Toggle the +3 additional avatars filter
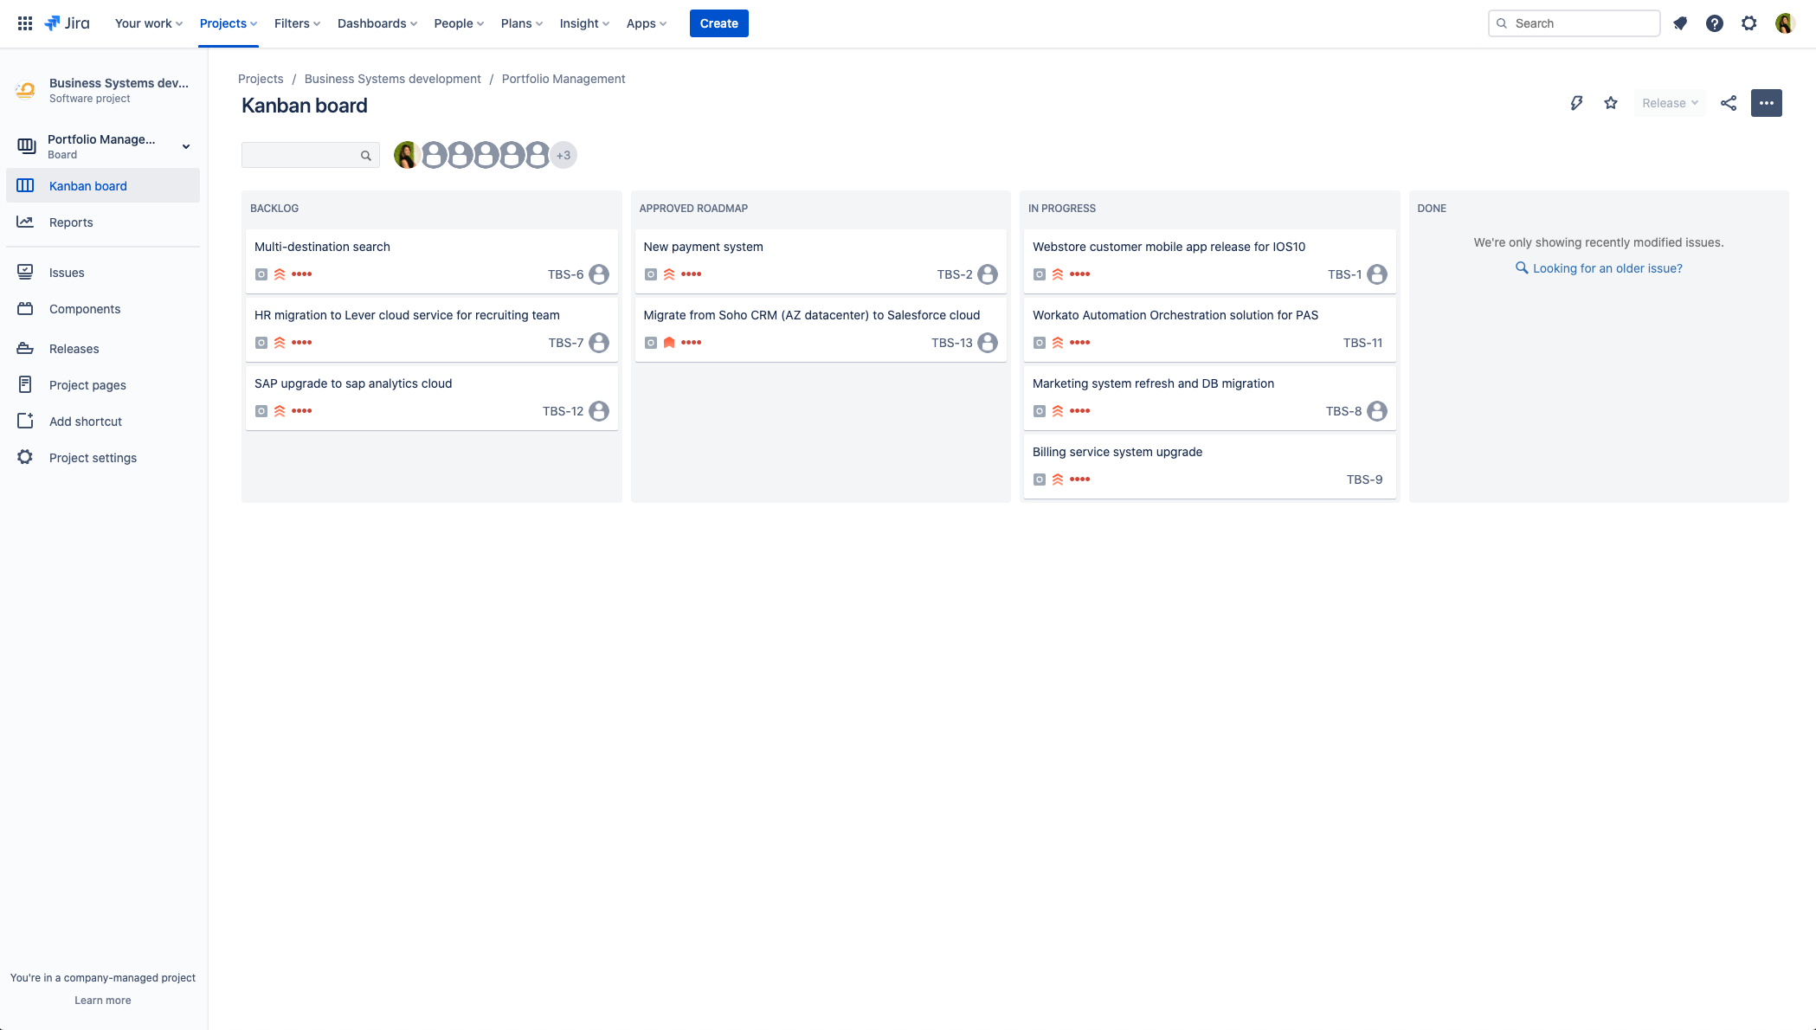This screenshot has height=1030, width=1816. tap(563, 155)
